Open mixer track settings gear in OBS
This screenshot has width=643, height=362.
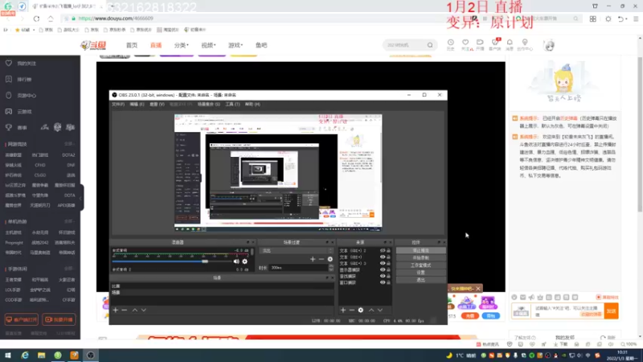click(x=245, y=261)
